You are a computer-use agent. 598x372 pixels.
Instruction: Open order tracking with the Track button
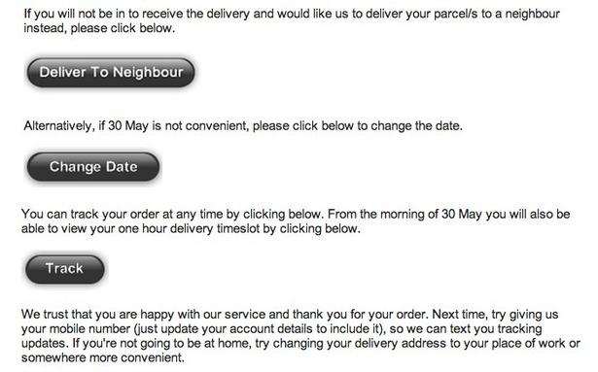pos(64,269)
